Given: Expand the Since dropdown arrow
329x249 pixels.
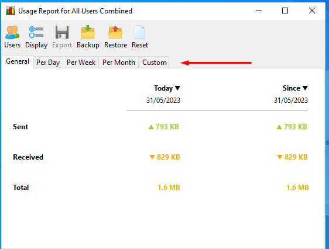Looking at the screenshot, I should click(305, 88).
